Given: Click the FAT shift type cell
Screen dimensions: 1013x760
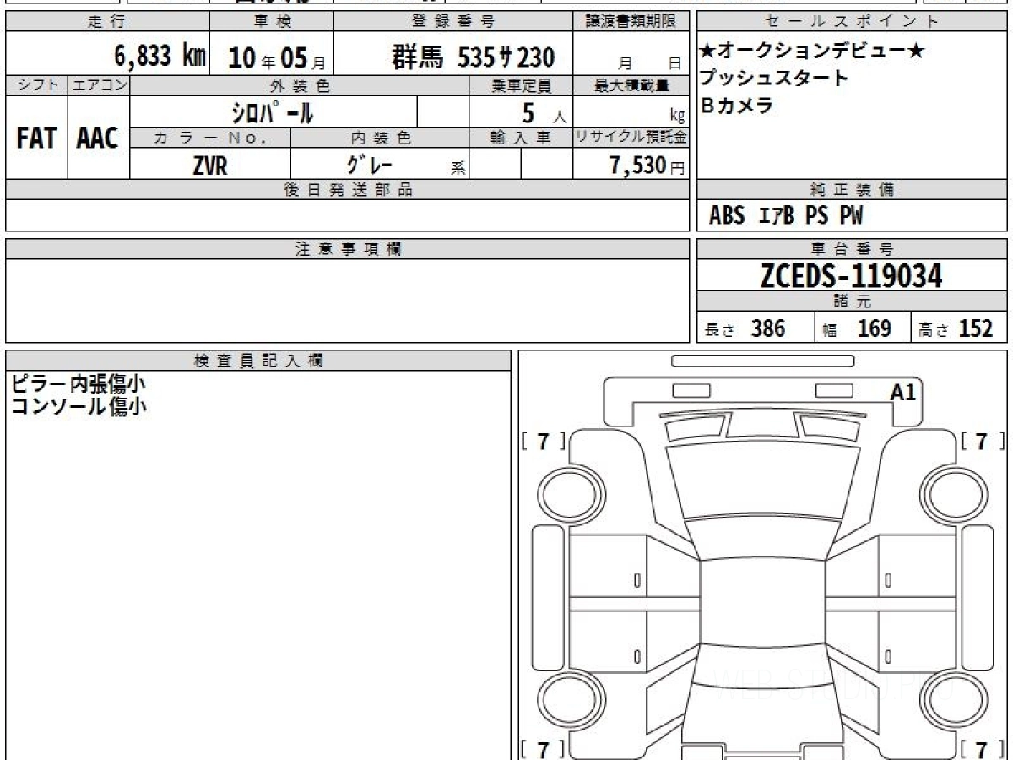Looking at the screenshot, I should [x=36, y=138].
